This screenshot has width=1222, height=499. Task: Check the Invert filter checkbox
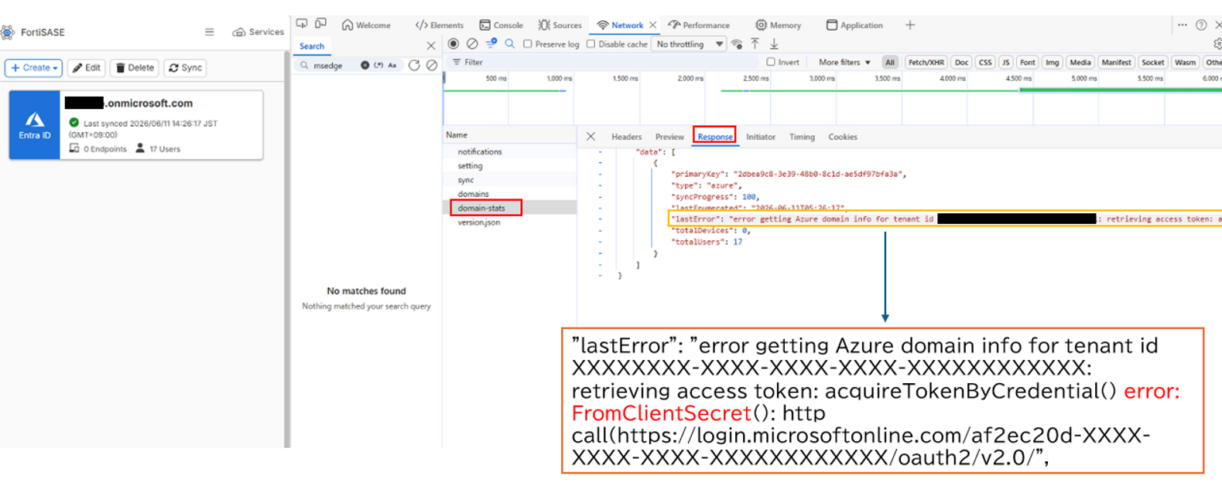[x=771, y=62]
